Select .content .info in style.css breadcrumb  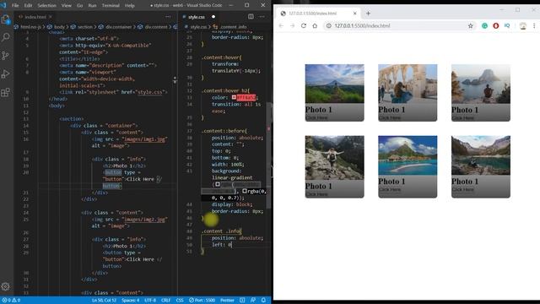[233, 27]
